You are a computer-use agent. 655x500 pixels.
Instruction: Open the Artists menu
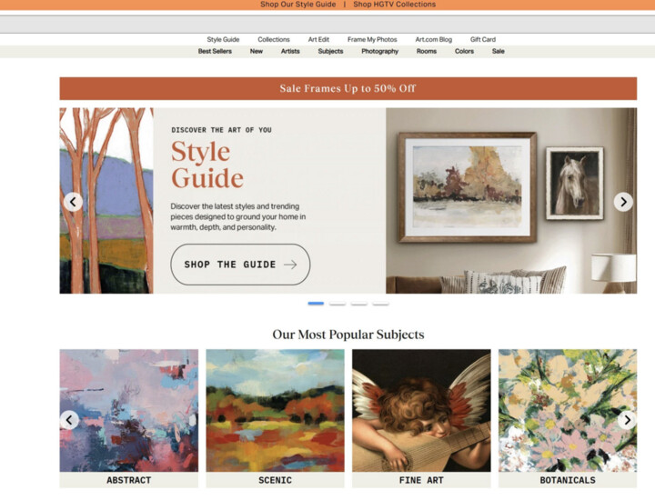click(x=290, y=51)
